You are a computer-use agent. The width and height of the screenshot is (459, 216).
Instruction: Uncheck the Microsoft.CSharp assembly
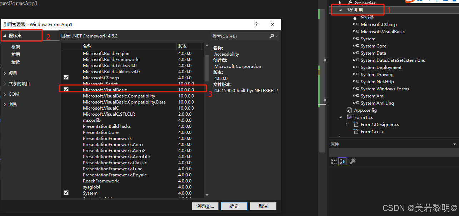point(66,77)
